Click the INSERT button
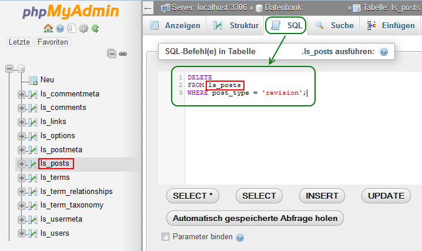 coord(322,196)
